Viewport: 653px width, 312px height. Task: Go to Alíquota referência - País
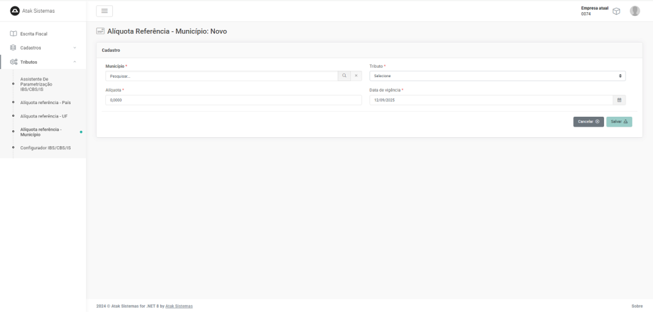tap(45, 102)
